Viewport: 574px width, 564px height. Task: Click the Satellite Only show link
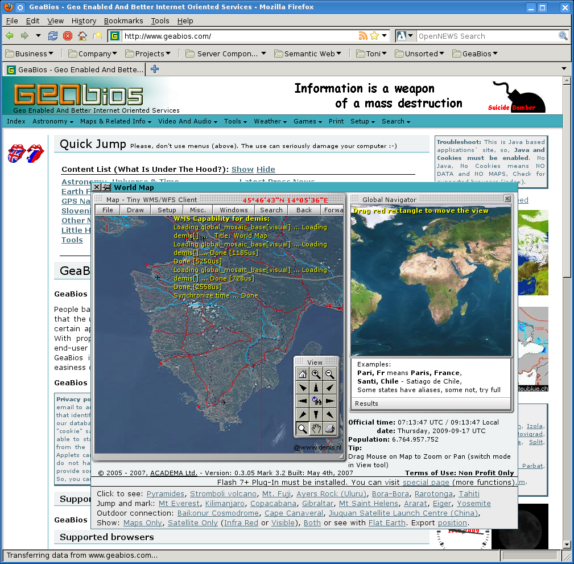pos(193,522)
